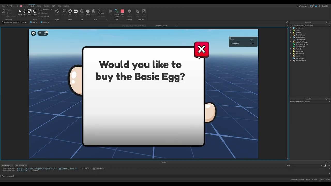Switch to the AVATAR ribbon tab
Viewport: 331px width, 186px height.
tap(46, 6)
